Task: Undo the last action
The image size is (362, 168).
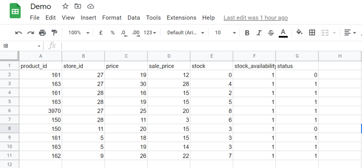Action: point(18,33)
